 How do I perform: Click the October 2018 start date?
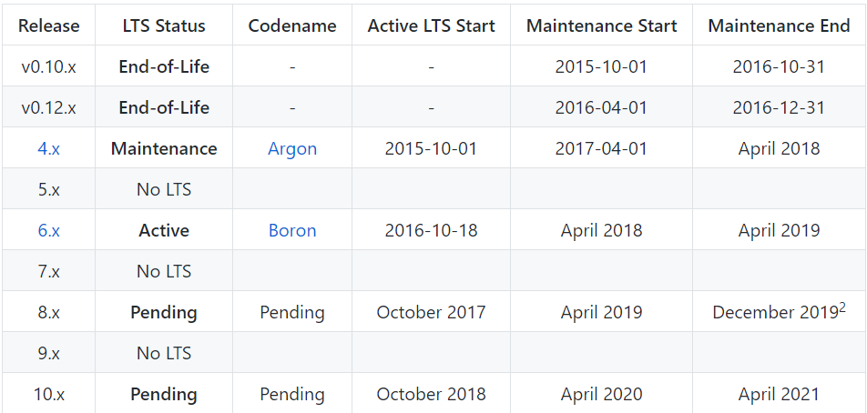[431, 394]
